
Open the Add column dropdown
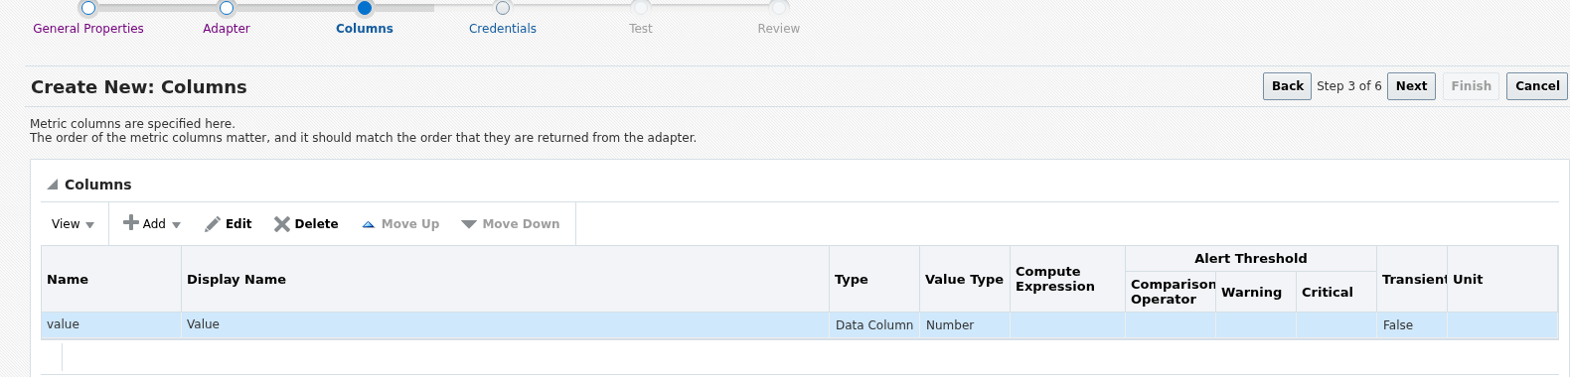[x=152, y=224]
